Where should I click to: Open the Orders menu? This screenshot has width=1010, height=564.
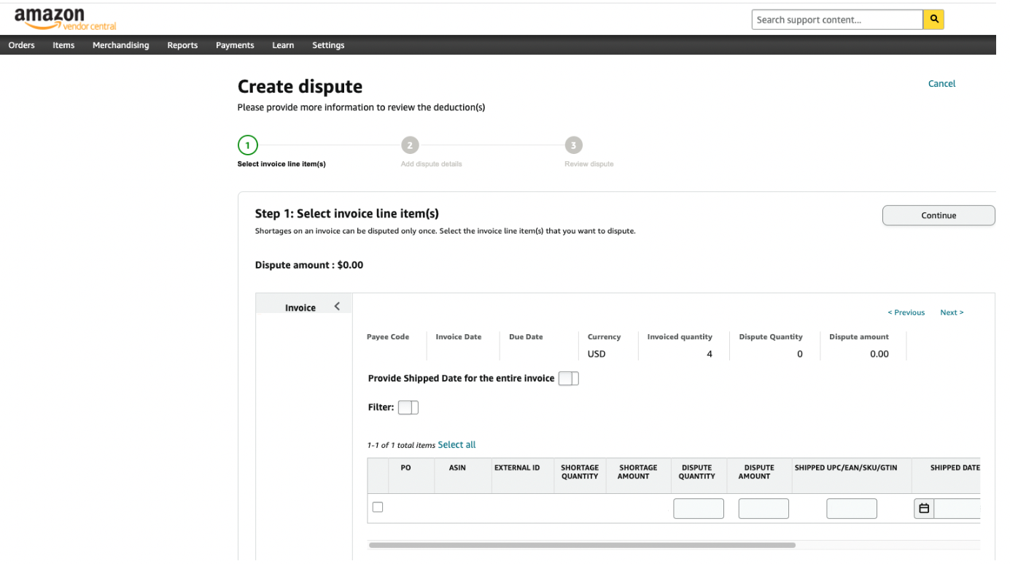tap(21, 45)
